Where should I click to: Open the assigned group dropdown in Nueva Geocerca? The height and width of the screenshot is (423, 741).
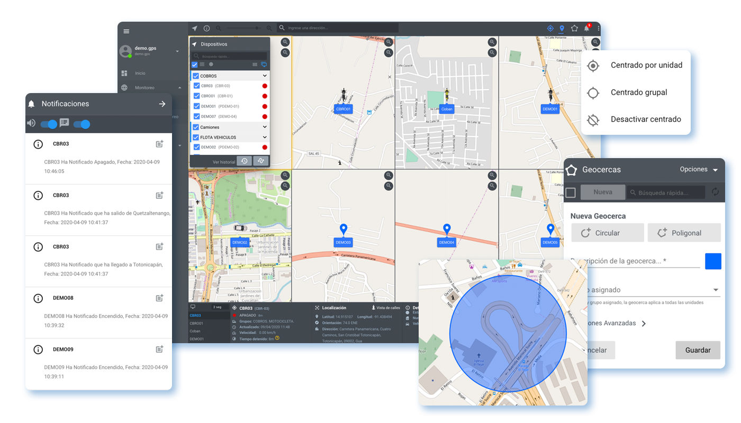[x=716, y=290]
